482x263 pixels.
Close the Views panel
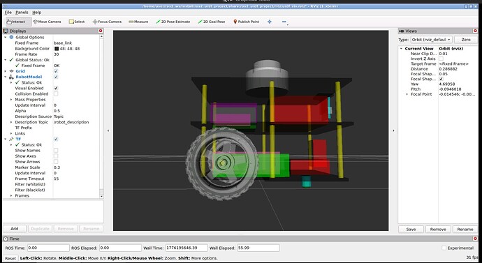pos(475,31)
